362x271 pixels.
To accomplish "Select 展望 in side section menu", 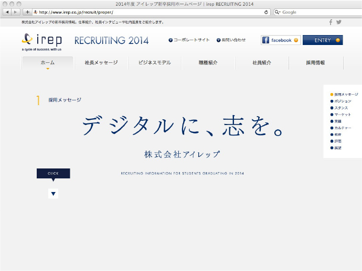I will pos(336,148).
